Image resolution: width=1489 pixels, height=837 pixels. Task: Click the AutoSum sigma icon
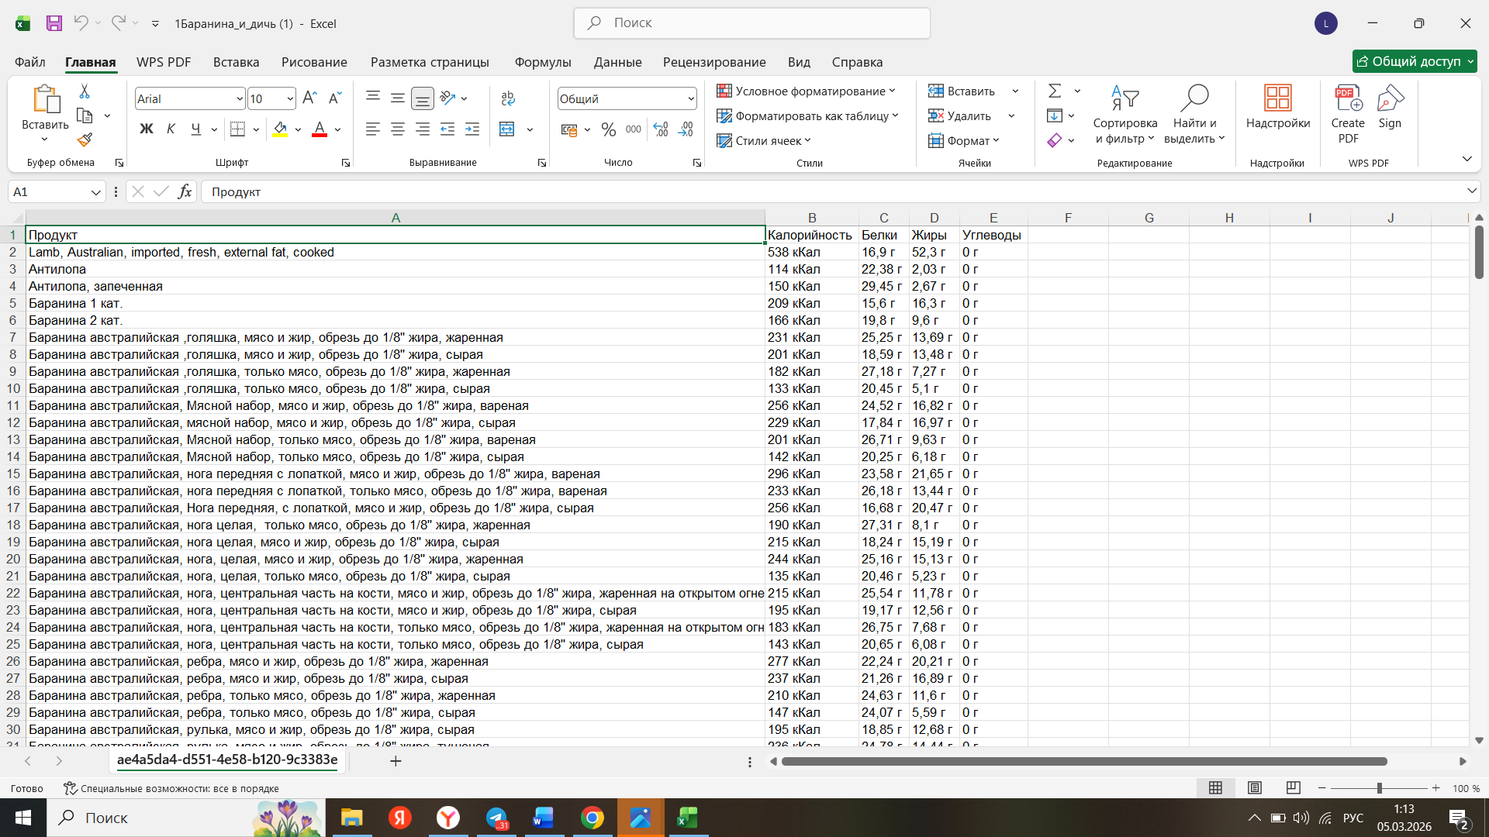pos(1055,91)
